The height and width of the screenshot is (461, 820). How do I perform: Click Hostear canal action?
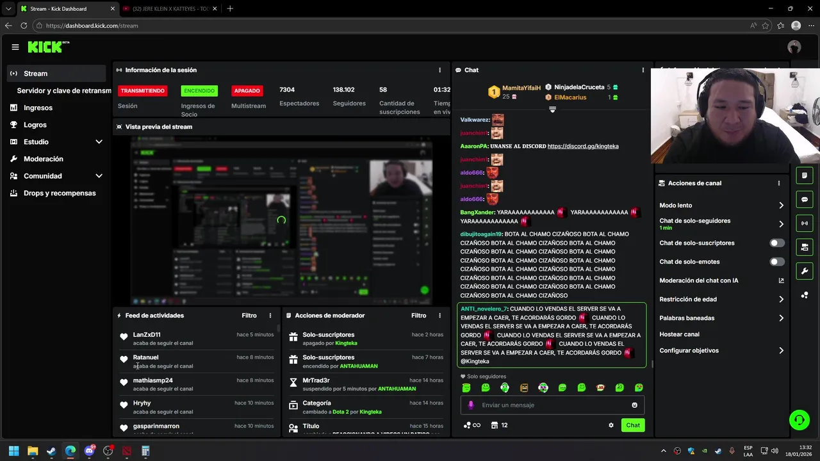point(679,334)
